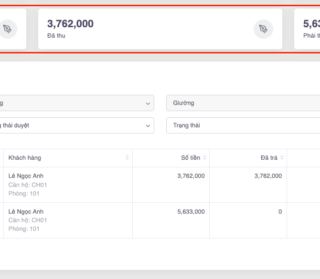Click the Số tiền column header text
The image size is (320, 279).
(x=190, y=158)
